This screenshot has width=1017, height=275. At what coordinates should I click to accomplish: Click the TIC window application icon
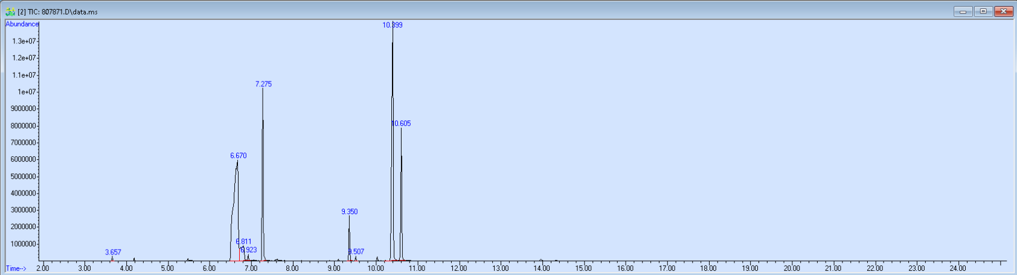tap(10, 11)
